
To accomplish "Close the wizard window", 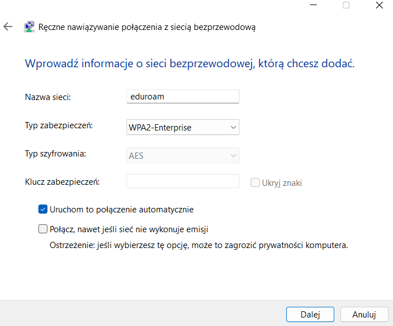I will coord(379,5).
